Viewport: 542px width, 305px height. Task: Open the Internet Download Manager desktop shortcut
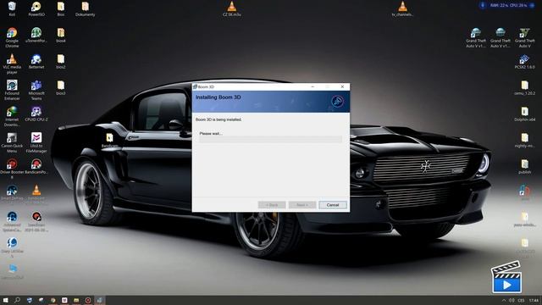point(12,116)
